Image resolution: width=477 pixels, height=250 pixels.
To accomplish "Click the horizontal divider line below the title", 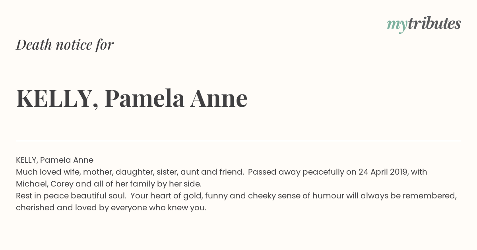I will [238, 141].
